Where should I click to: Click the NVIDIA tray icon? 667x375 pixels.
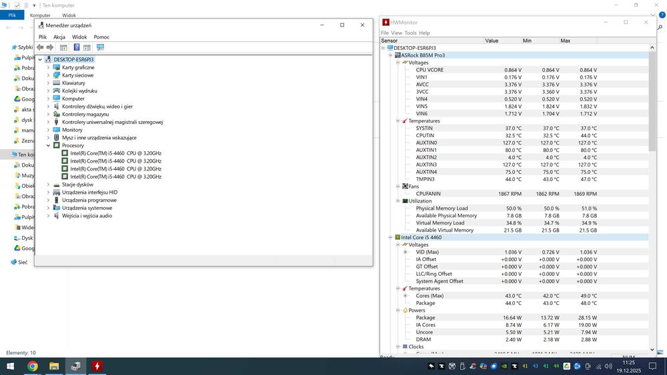tap(504, 366)
